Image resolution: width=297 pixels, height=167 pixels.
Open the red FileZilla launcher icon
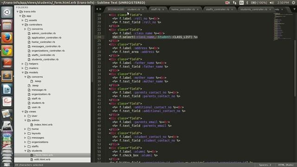[x=7, y=64]
